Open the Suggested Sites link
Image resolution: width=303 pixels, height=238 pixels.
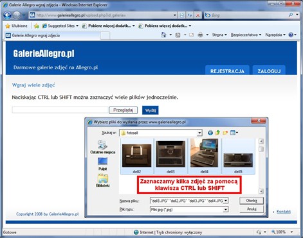coord(60,26)
